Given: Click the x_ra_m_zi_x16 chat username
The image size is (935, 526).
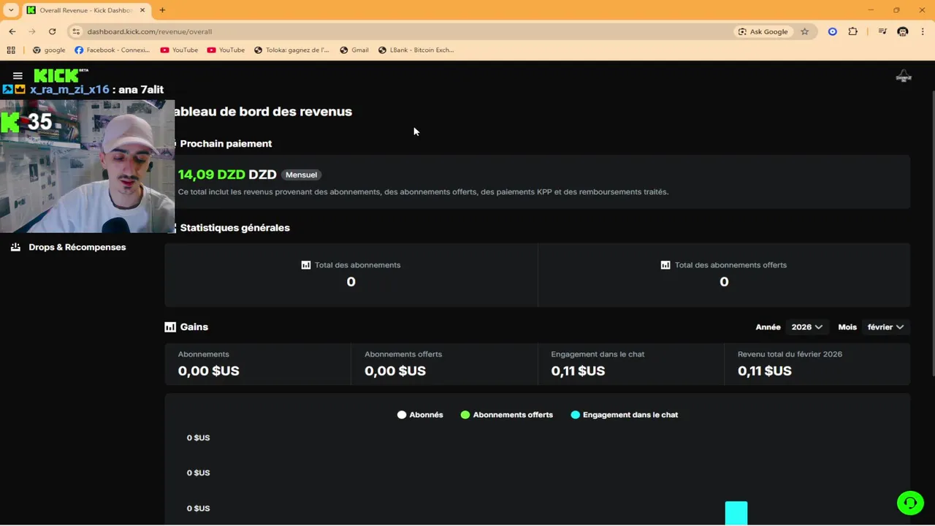Looking at the screenshot, I should 69,89.
